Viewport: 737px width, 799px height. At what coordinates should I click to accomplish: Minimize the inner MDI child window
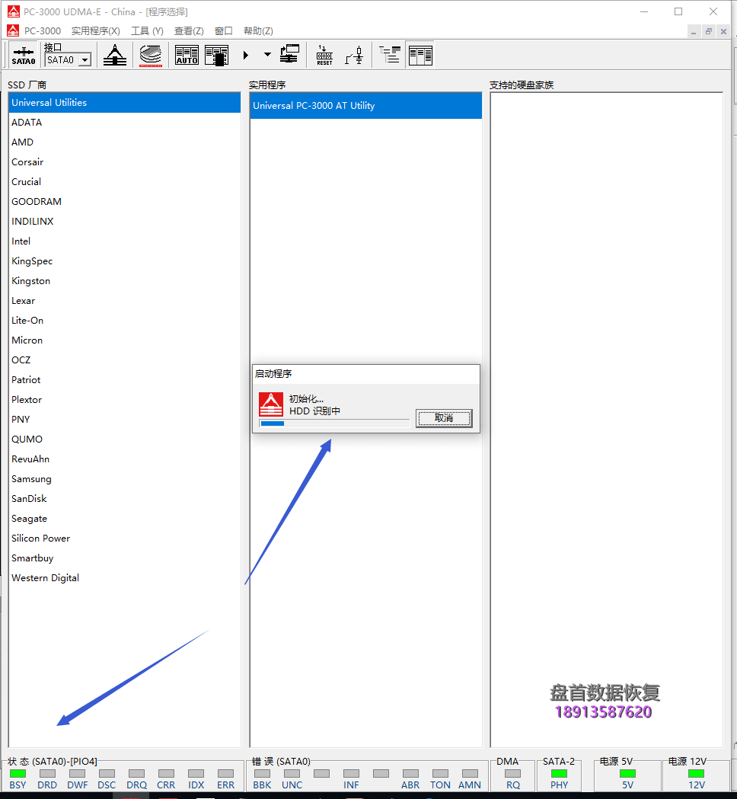point(694,31)
